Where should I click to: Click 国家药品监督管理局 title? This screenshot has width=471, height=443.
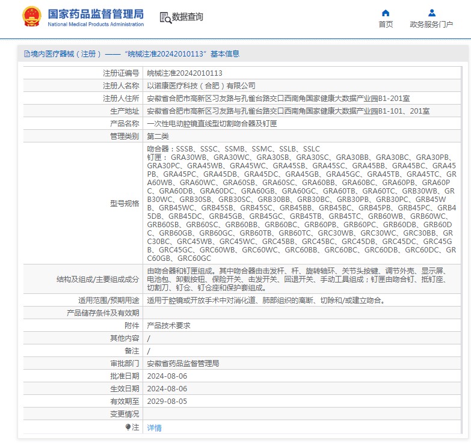click(96, 14)
